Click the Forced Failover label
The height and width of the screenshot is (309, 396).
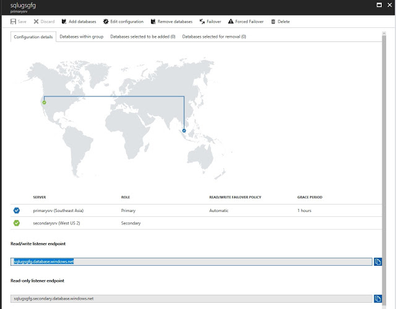point(249,22)
